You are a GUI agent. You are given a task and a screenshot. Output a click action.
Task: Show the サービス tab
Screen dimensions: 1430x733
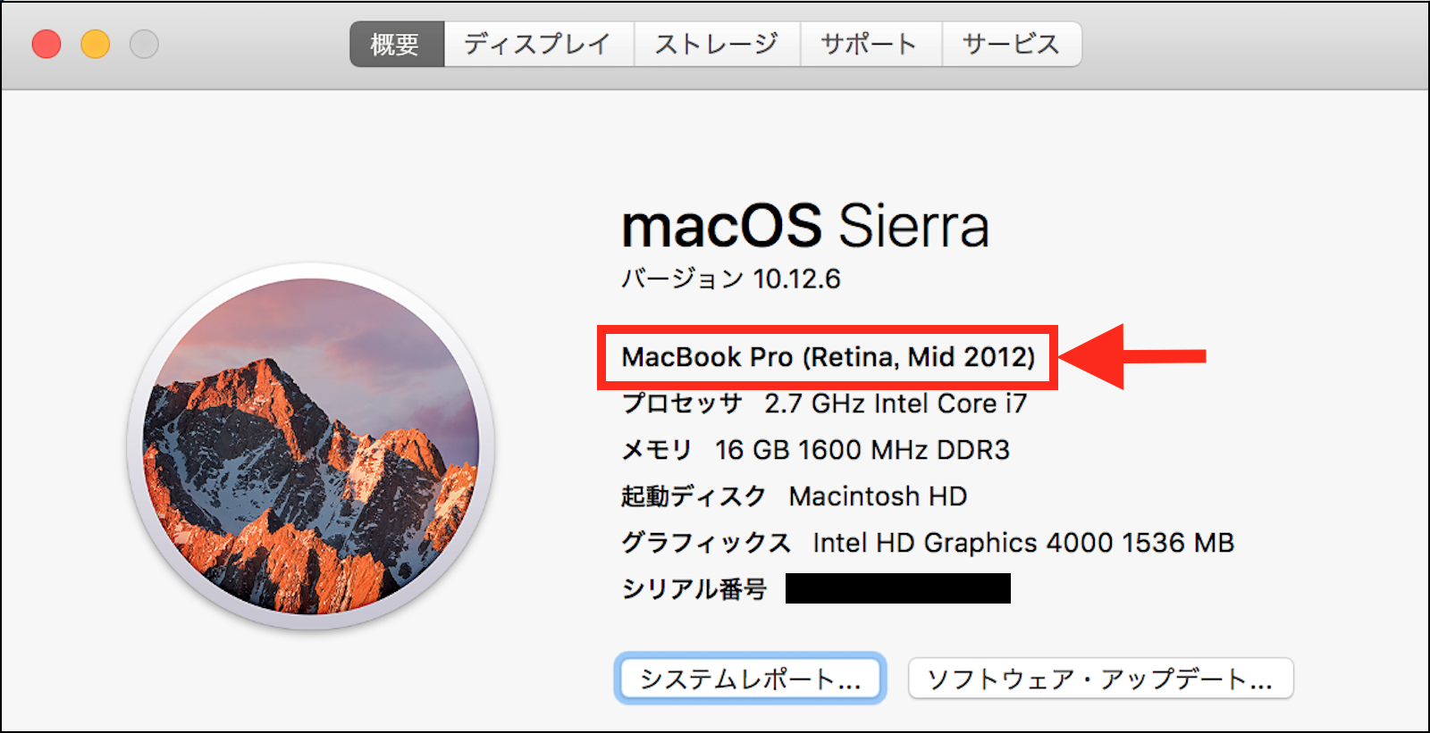click(1011, 44)
